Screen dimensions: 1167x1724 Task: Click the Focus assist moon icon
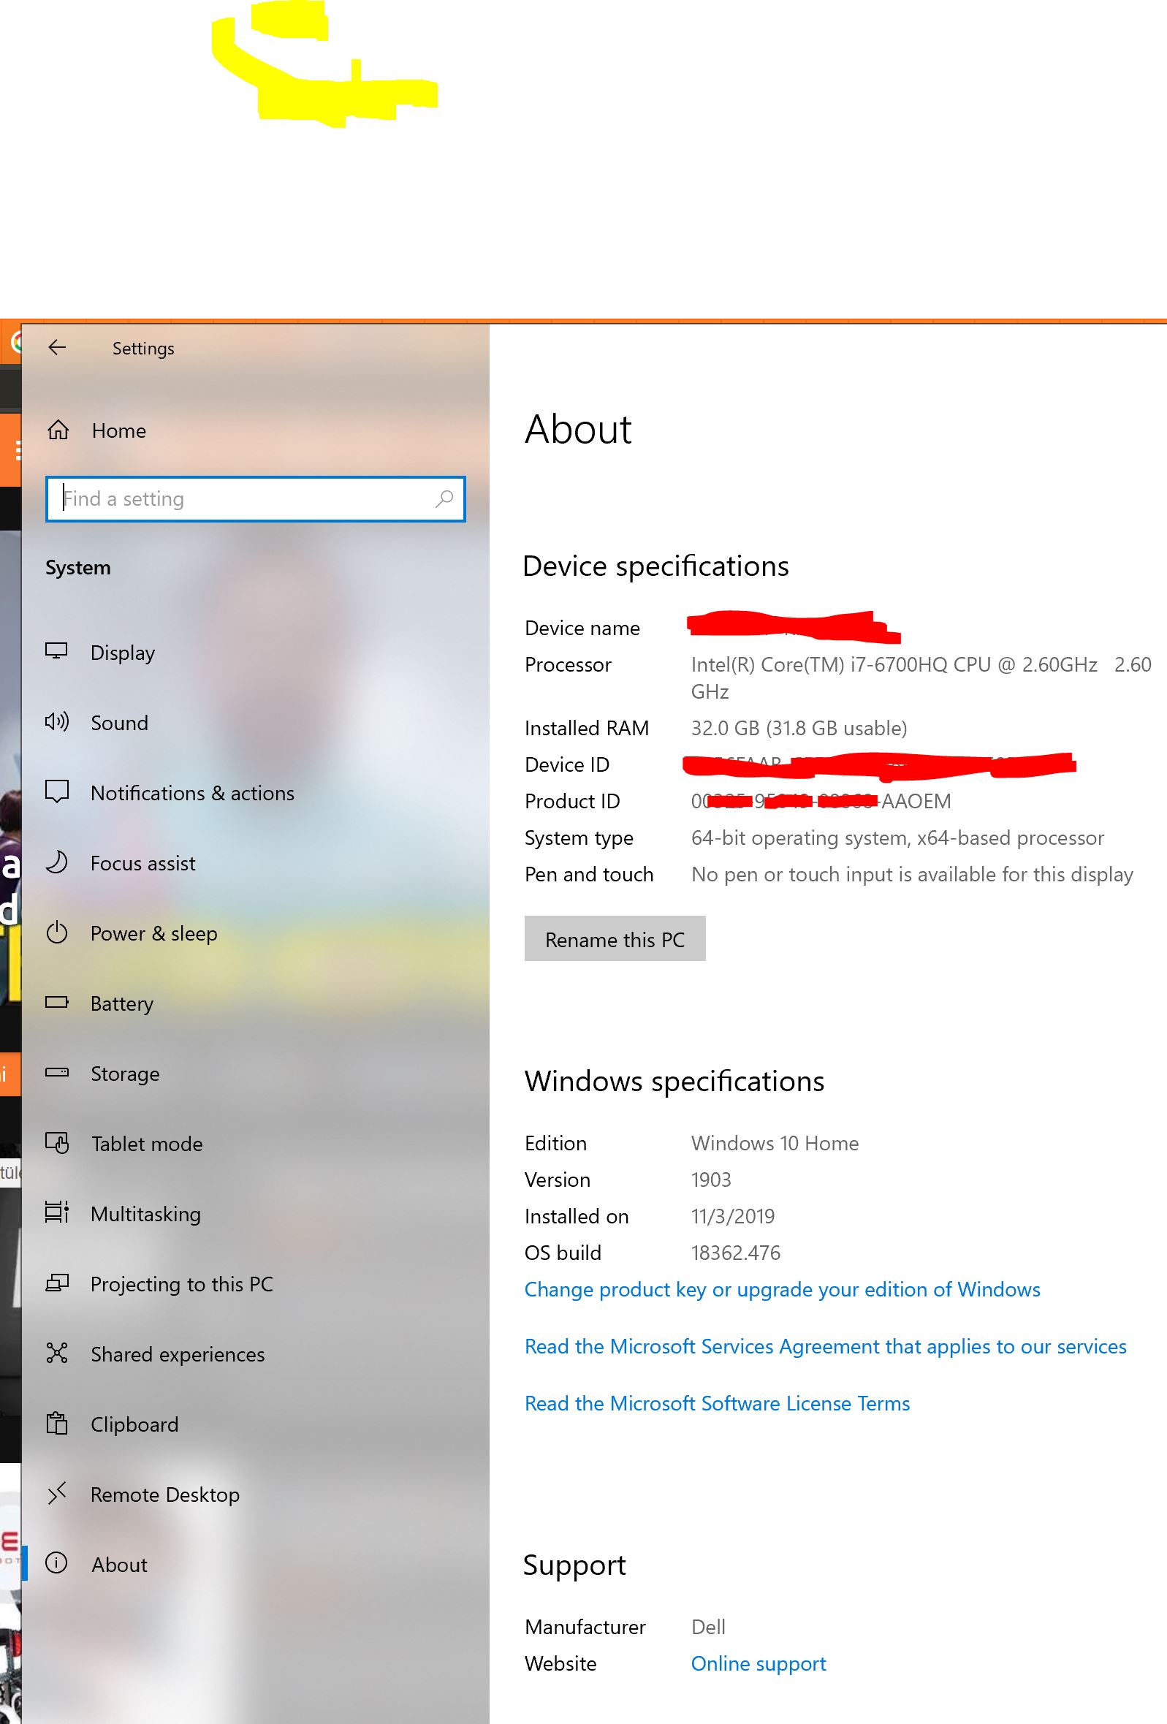coord(56,862)
